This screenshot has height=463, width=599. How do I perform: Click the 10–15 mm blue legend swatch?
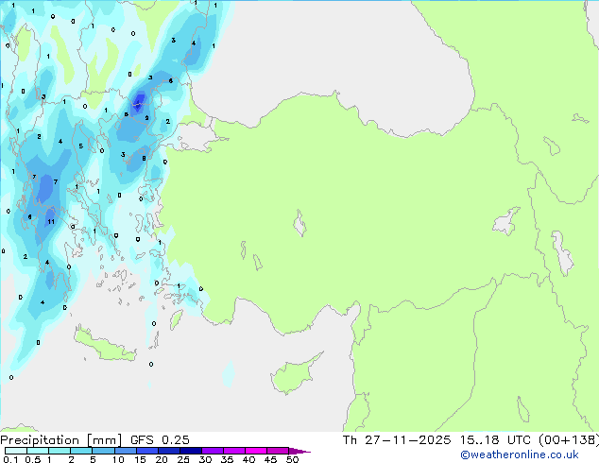pyautogui.click(x=125, y=451)
